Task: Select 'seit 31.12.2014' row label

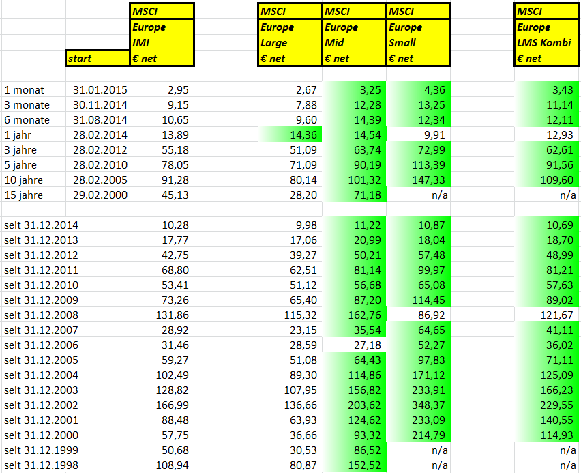Action: tap(41, 225)
